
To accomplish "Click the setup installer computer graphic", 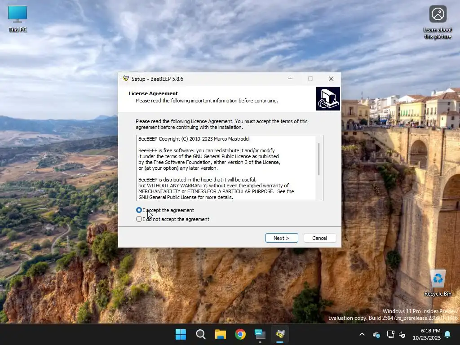I will pos(328,98).
